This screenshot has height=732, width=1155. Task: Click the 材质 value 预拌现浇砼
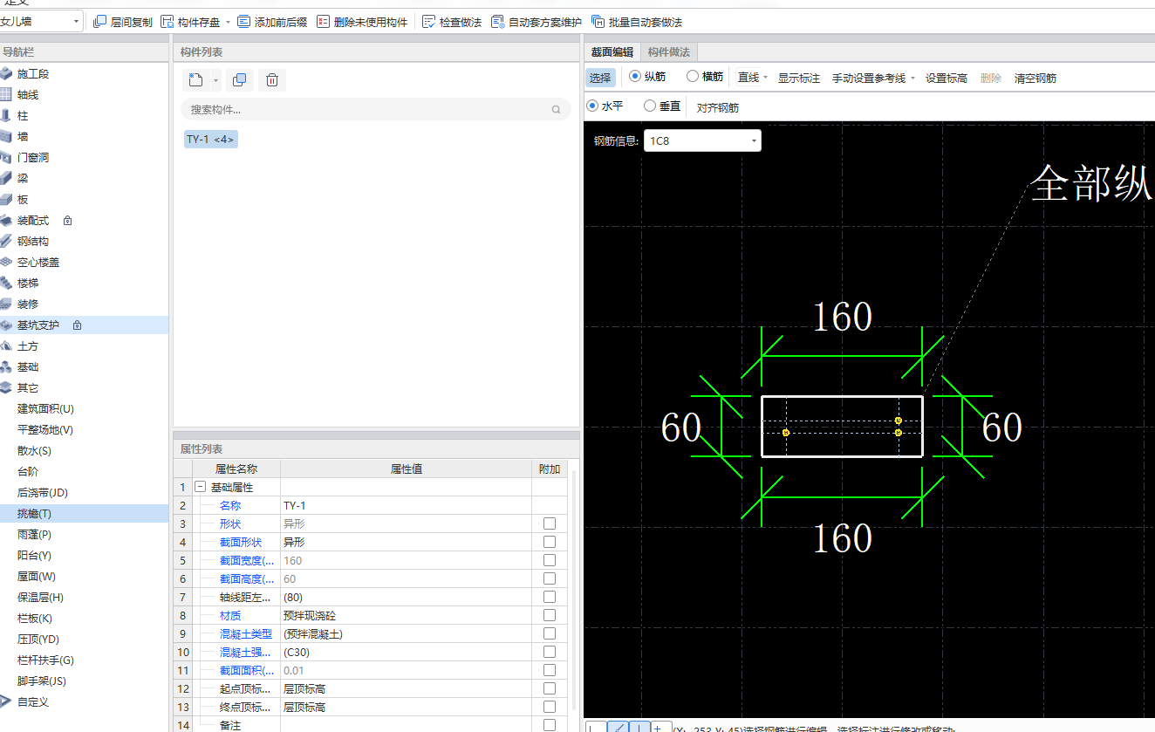coord(406,615)
